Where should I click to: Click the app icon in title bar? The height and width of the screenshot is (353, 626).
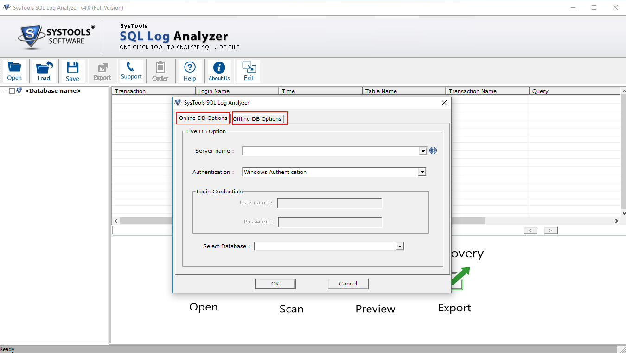[6, 7]
